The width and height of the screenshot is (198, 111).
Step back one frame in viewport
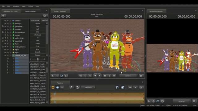[x=90, y=76]
